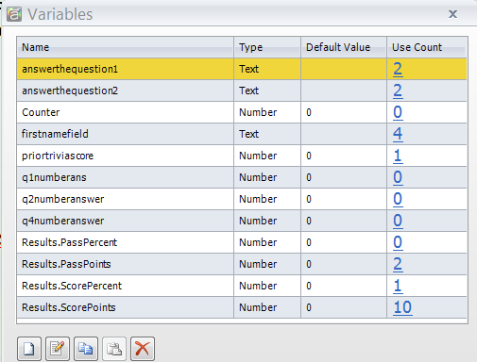Open use count link for Results.ScorePoints

pyautogui.click(x=402, y=307)
